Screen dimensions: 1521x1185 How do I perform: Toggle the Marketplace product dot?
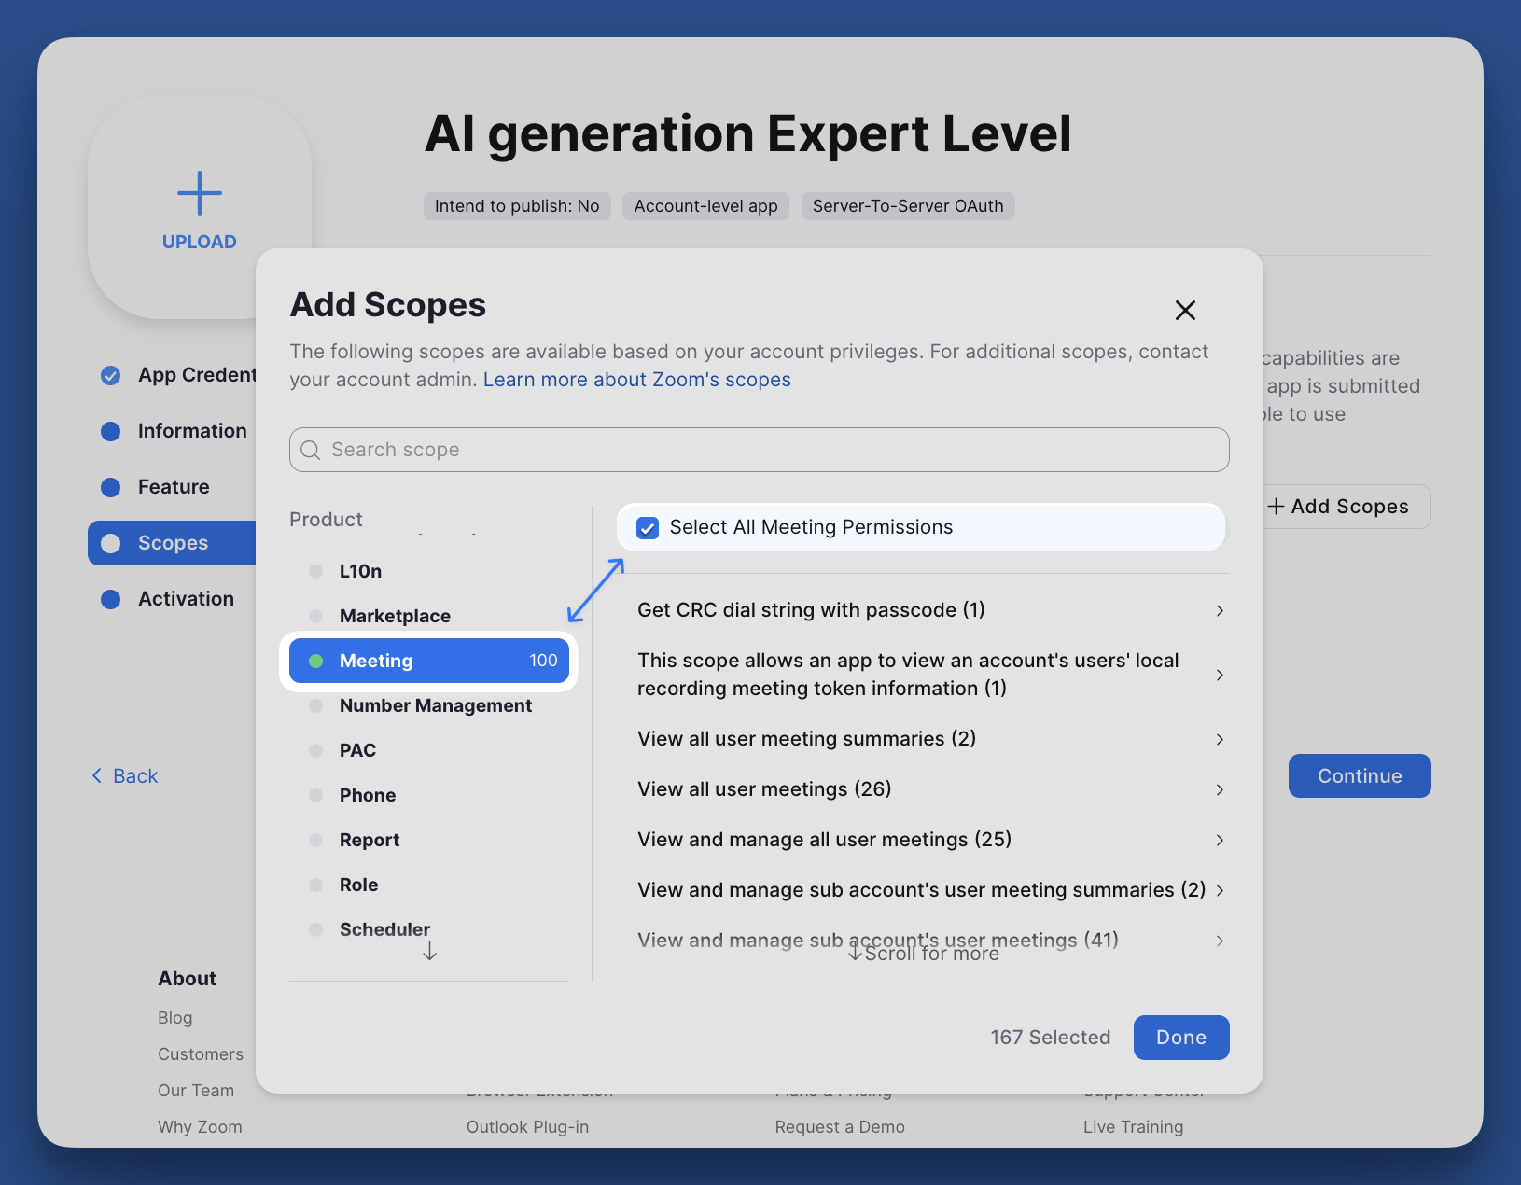click(315, 616)
